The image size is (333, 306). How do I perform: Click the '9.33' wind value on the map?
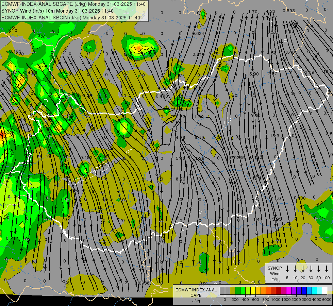tap(181, 117)
